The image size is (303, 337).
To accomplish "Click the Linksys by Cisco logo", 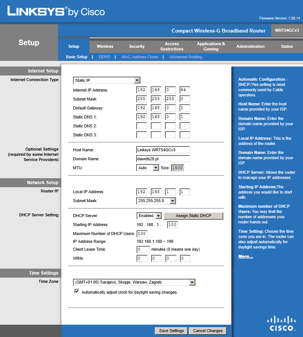I will (56, 11).
